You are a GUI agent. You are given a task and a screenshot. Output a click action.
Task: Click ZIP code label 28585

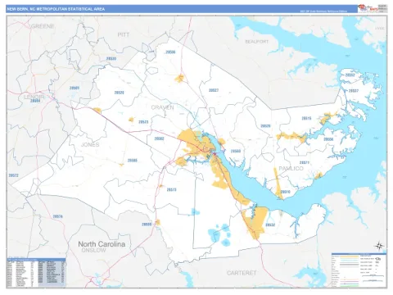(x=133, y=161)
